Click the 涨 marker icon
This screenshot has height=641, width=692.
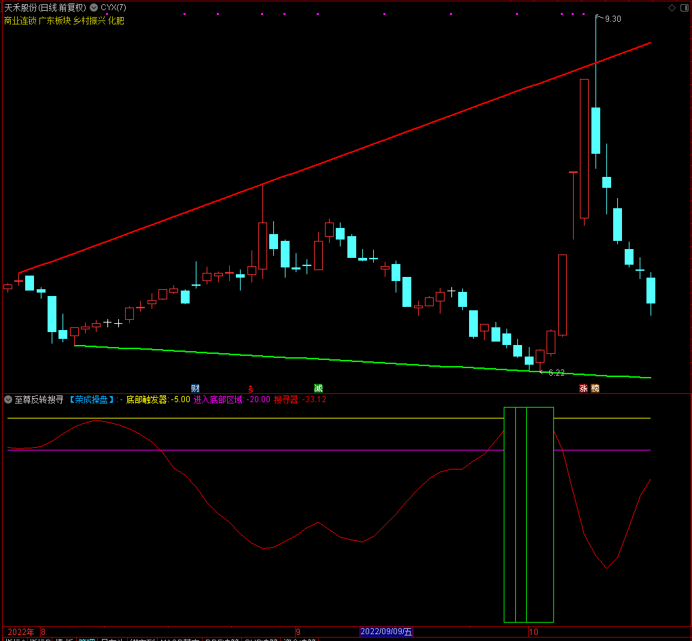pyautogui.click(x=583, y=389)
